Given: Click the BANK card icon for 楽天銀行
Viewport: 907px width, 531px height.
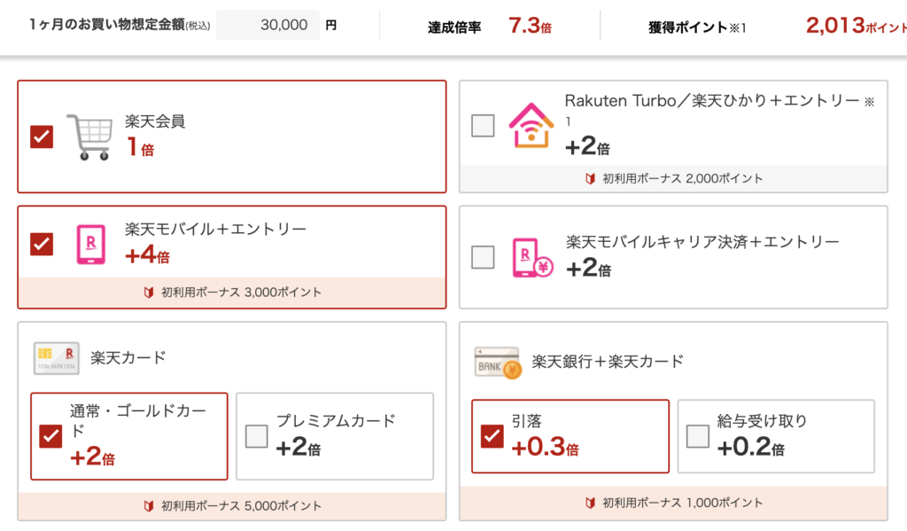Looking at the screenshot, I should point(498,363).
